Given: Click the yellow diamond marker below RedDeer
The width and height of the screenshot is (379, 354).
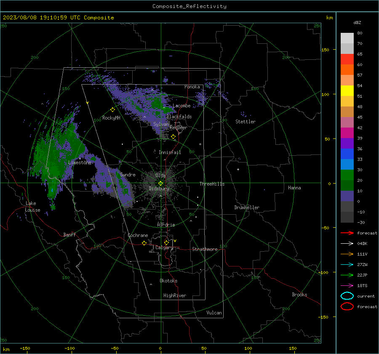Looking at the screenshot, I should (173, 137).
